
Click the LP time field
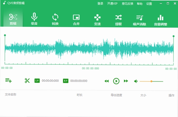(x=50, y=81)
